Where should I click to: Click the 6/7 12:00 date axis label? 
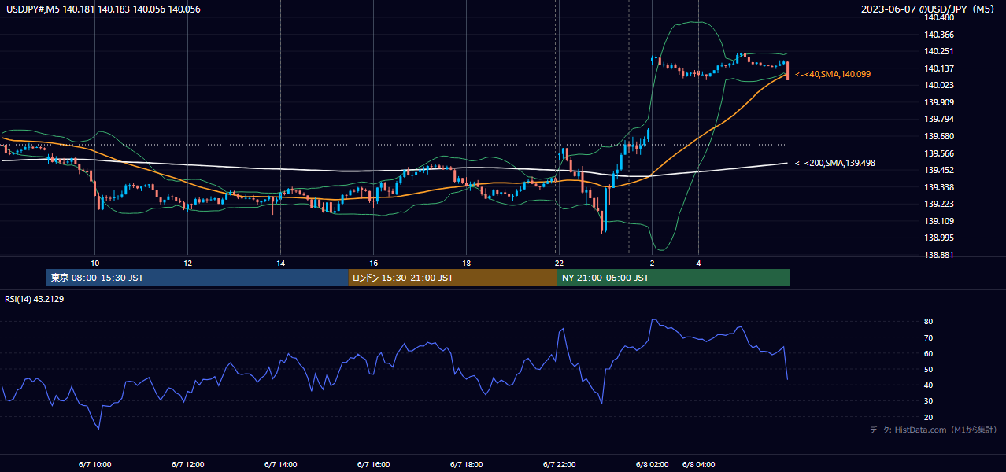click(x=187, y=464)
